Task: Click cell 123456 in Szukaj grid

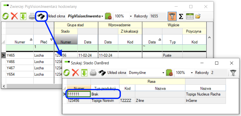Action: pyautogui.click(x=79, y=101)
